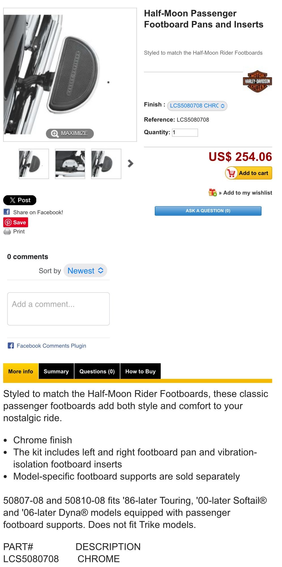Select the How to Buy tab

[x=140, y=371]
